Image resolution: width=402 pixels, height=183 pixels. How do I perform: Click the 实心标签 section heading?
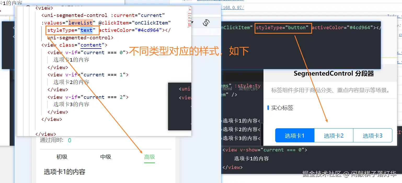coord(282,108)
